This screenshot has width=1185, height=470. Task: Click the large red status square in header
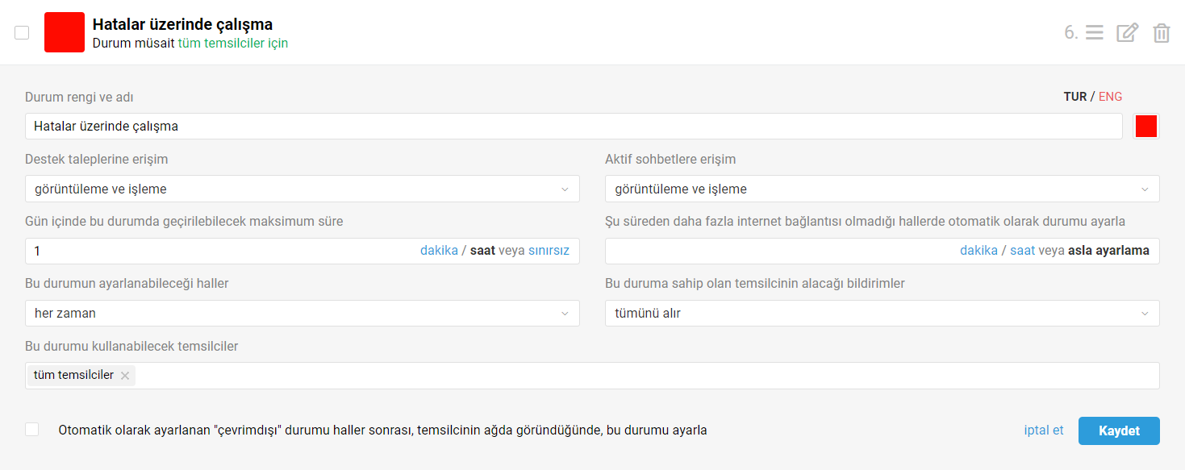point(65,32)
